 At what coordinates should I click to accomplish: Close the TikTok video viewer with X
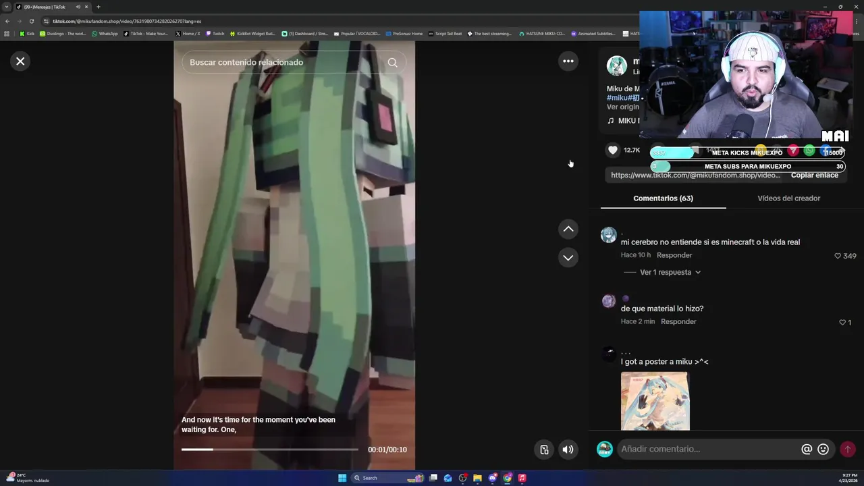20,61
